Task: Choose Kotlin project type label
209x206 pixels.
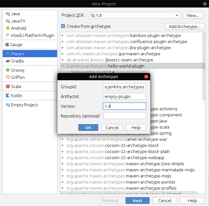Action: (x=17, y=96)
